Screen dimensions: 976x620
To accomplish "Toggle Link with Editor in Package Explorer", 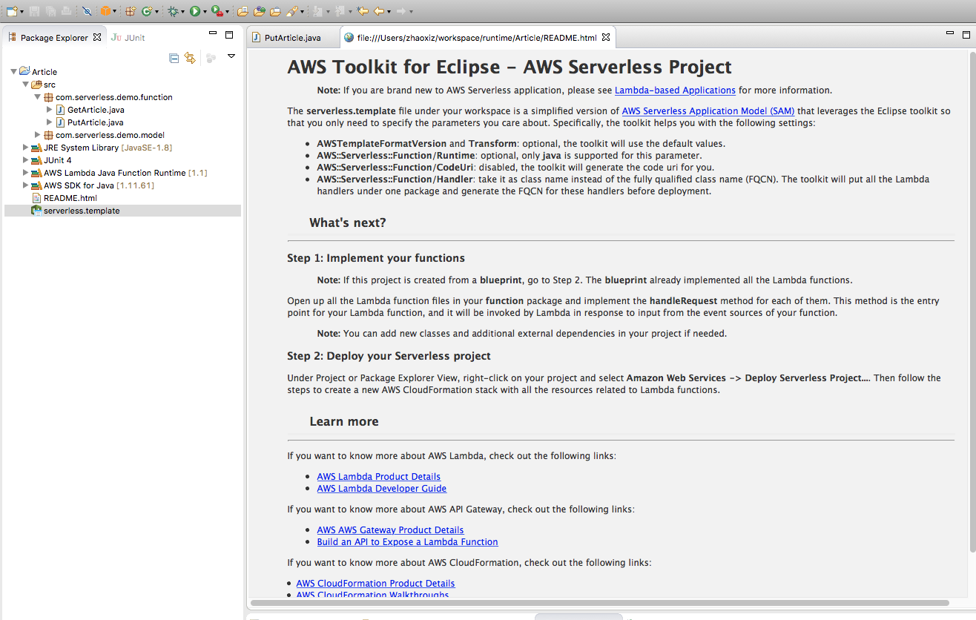I will [190, 58].
